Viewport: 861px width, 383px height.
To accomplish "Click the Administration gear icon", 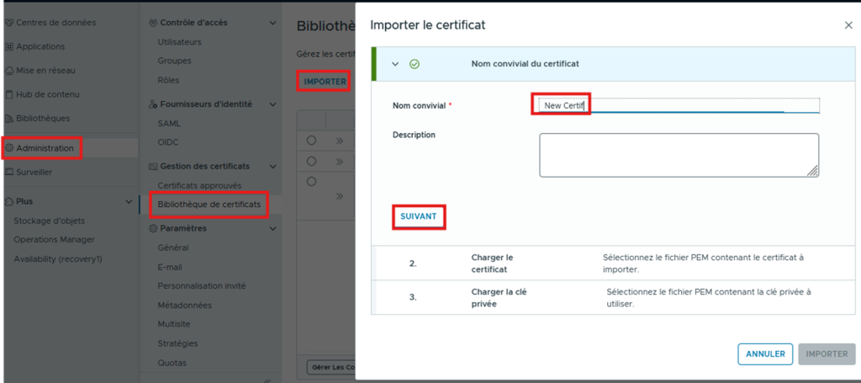I will pyautogui.click(x=9, y=149).
